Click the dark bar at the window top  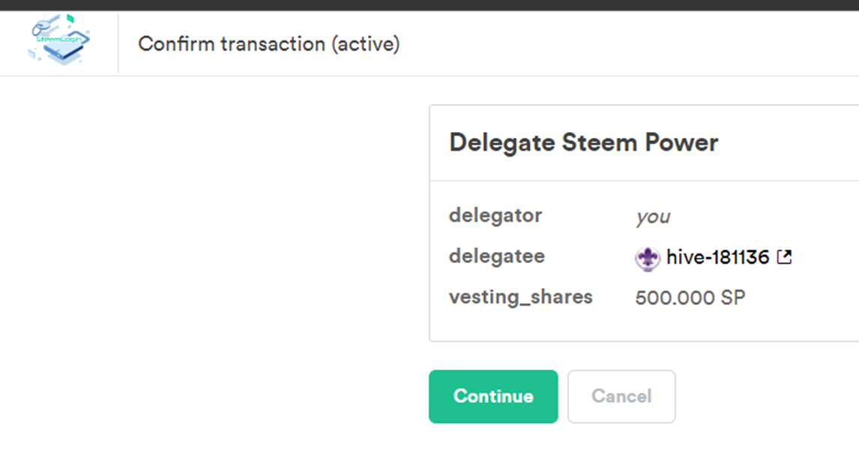tap(429, 4)
